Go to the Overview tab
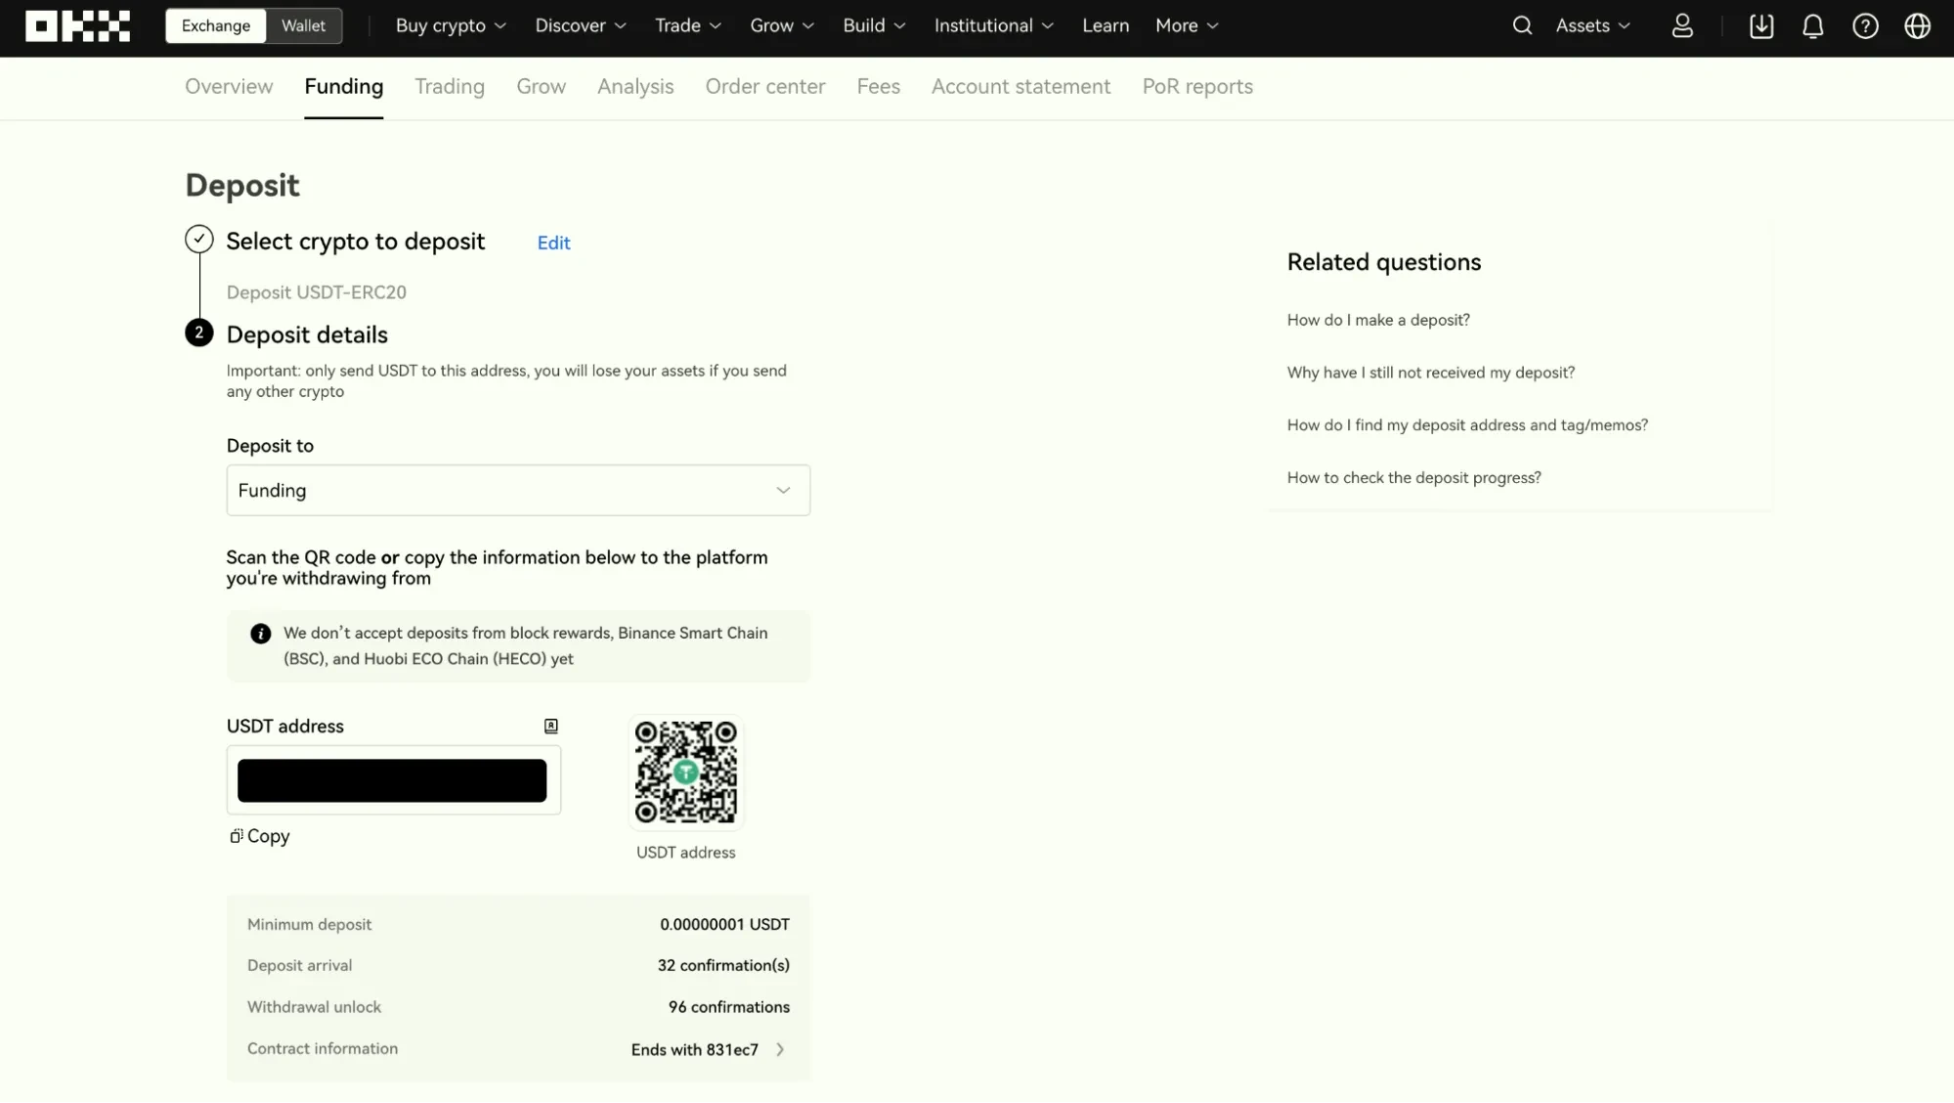Screen dimensions: 1954x1103 point(229,87)
